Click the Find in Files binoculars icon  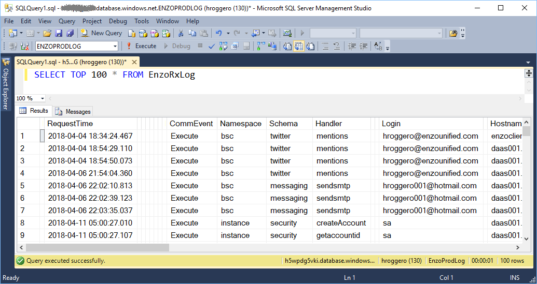pos(453,33)
